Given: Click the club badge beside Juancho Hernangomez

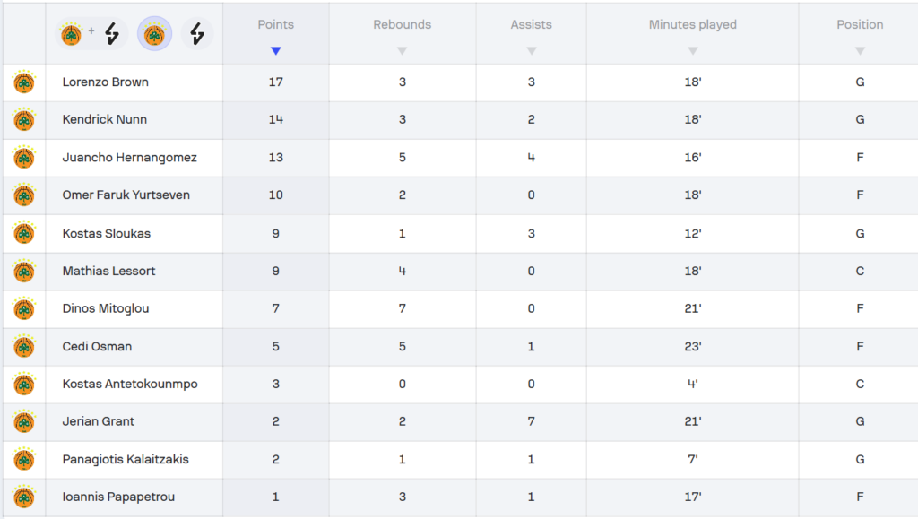Looking at the screenshot, I should [23, 158].
